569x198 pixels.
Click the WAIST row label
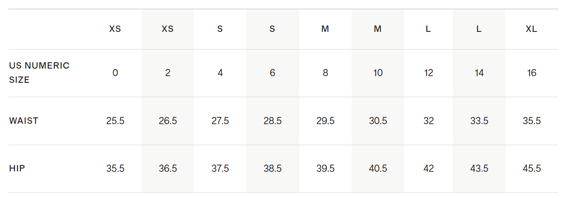(24, 121)
